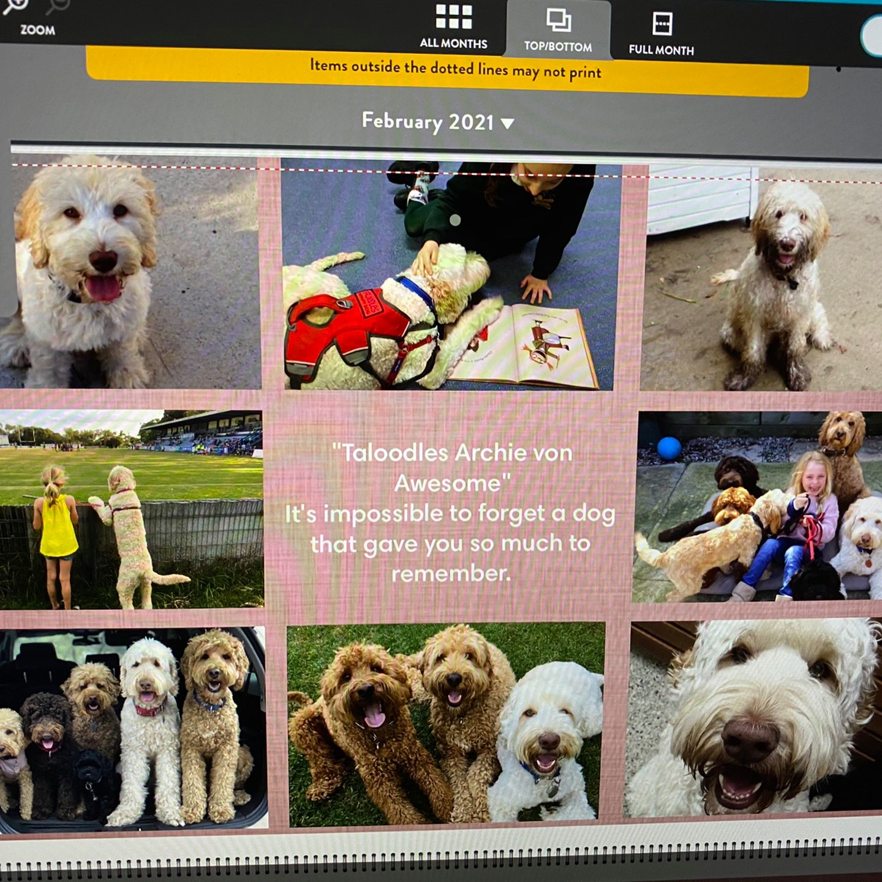Select the close-up photo of the white dog's face

[753, 718]
